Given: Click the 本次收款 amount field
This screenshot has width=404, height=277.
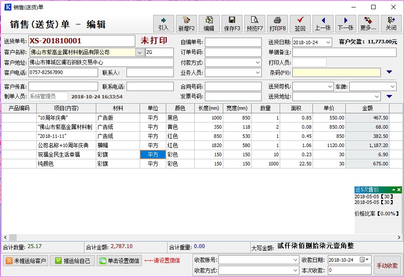Looking at the screenshot, I should [350, 270].
